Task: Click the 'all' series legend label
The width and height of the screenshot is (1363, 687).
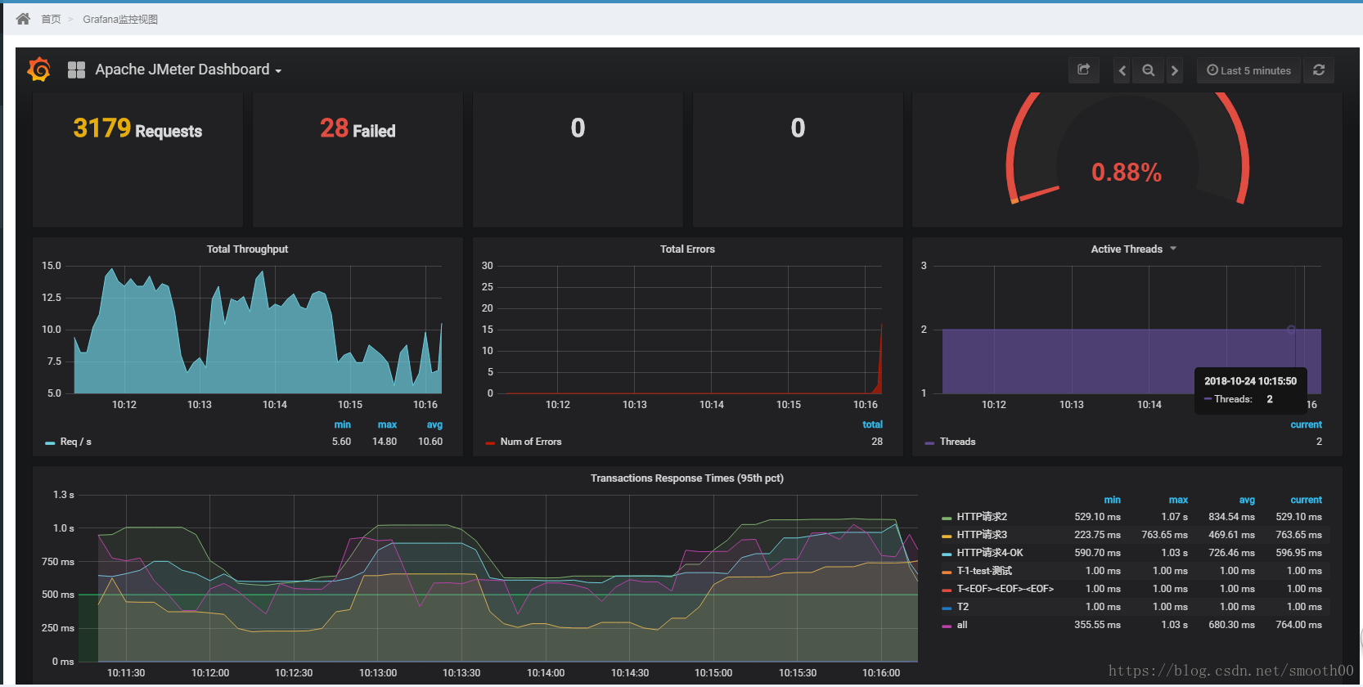Action: (962, 625)
